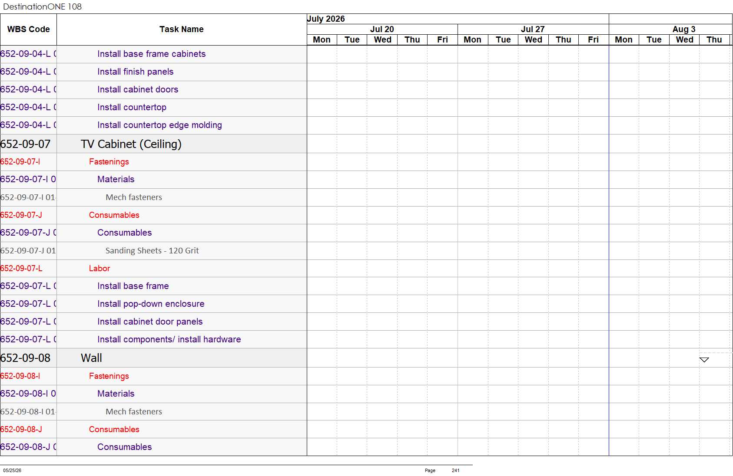
Task: Select Install cabinet door panels task
Action: coord(150,322)
